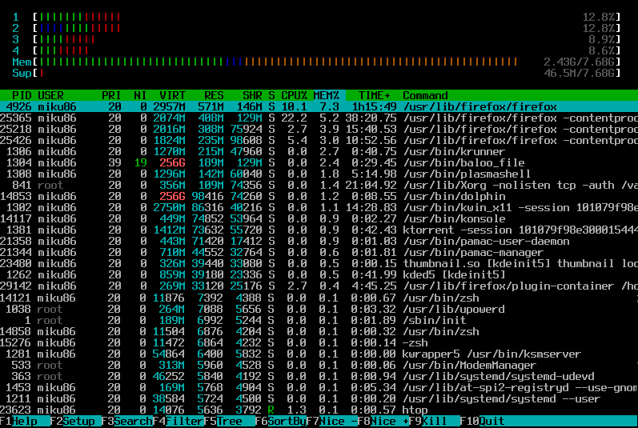This screenshot has height=428, width=638.
Task: Click F9 Kill for the selected process
Action: pyautogui.click(x=435, y=421)
